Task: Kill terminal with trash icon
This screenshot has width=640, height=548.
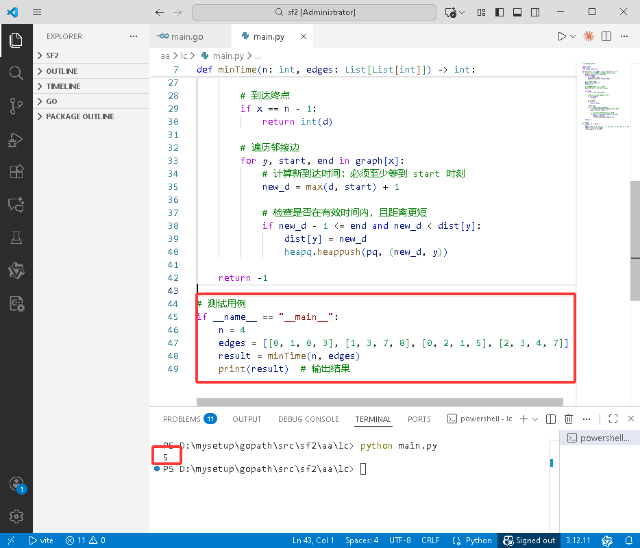Action: click(569, 419)
